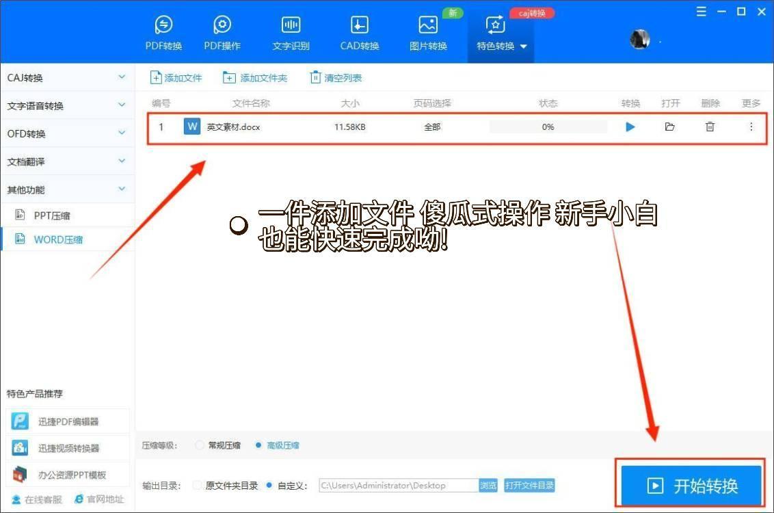Click the caj转换 red badge
The image size is (774, 513).
(532, 13)
